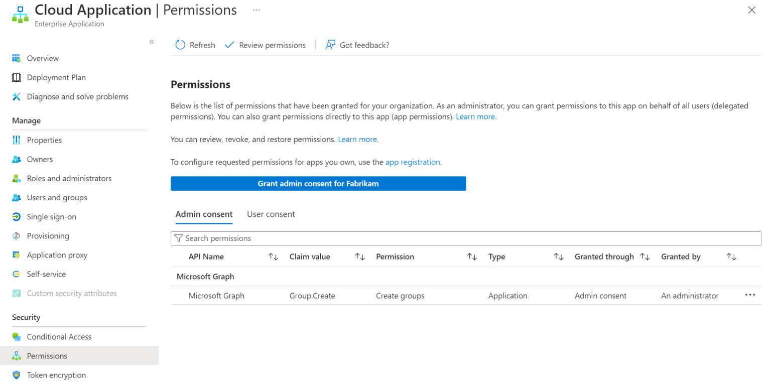This screenshot has width=771, height=387.
Task: Open the Conditional Access icon in Security
Action: pyautogui.click(x=17, y=337)
